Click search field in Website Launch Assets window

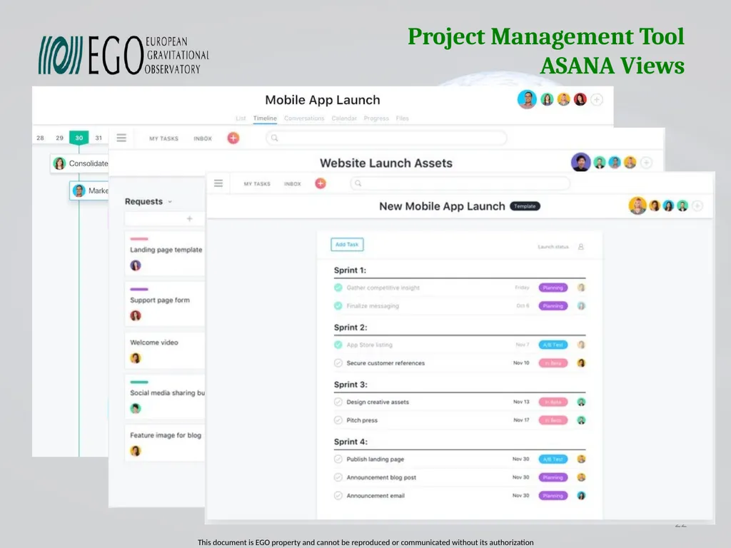(x=386, y=138)
